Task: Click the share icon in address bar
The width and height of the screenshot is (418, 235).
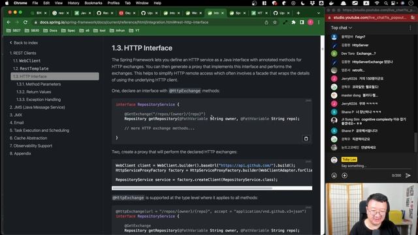Action: coord(266,23)
